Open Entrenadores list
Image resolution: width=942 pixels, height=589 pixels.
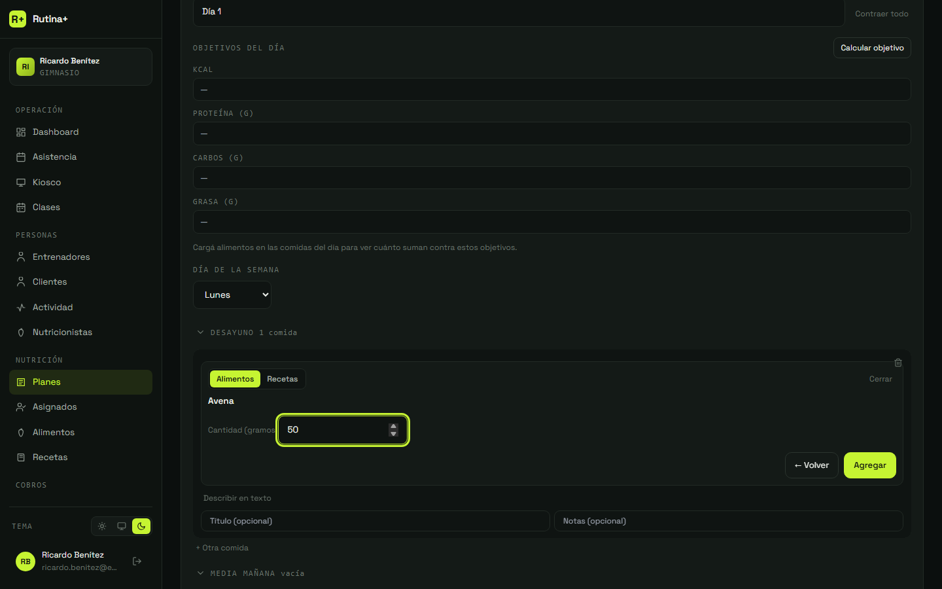(x=80, y=257)
